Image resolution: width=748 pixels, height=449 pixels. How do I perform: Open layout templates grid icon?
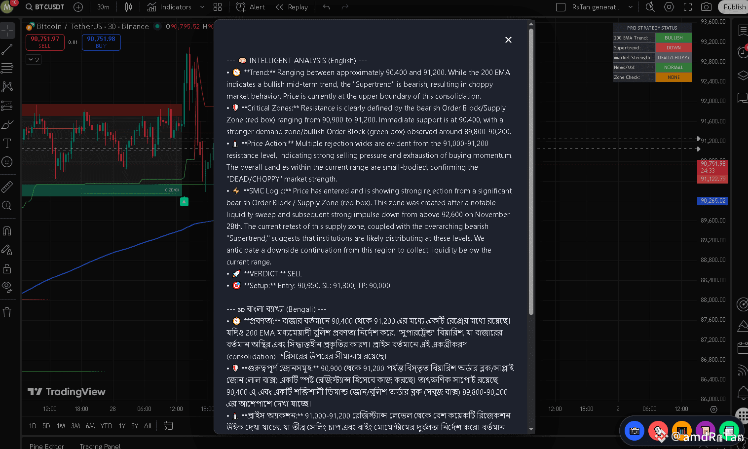[x=218, y=7]
